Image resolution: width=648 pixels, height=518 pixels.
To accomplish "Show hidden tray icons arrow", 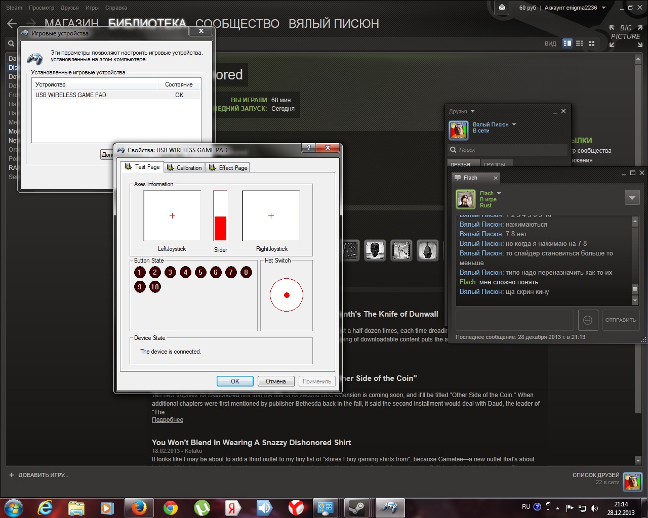I will click(x=557, y=508).
